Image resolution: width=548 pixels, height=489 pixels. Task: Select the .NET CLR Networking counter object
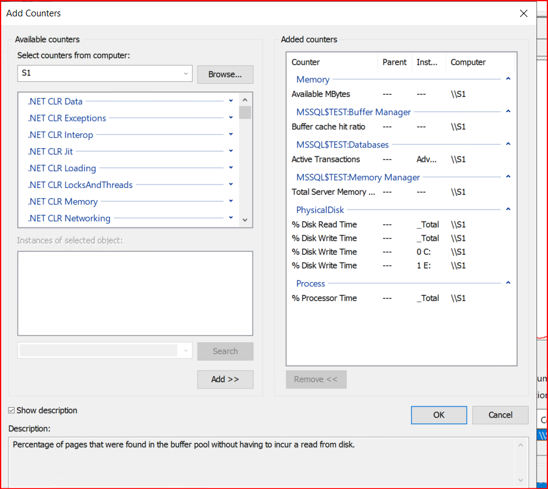(x=69, y=218)
